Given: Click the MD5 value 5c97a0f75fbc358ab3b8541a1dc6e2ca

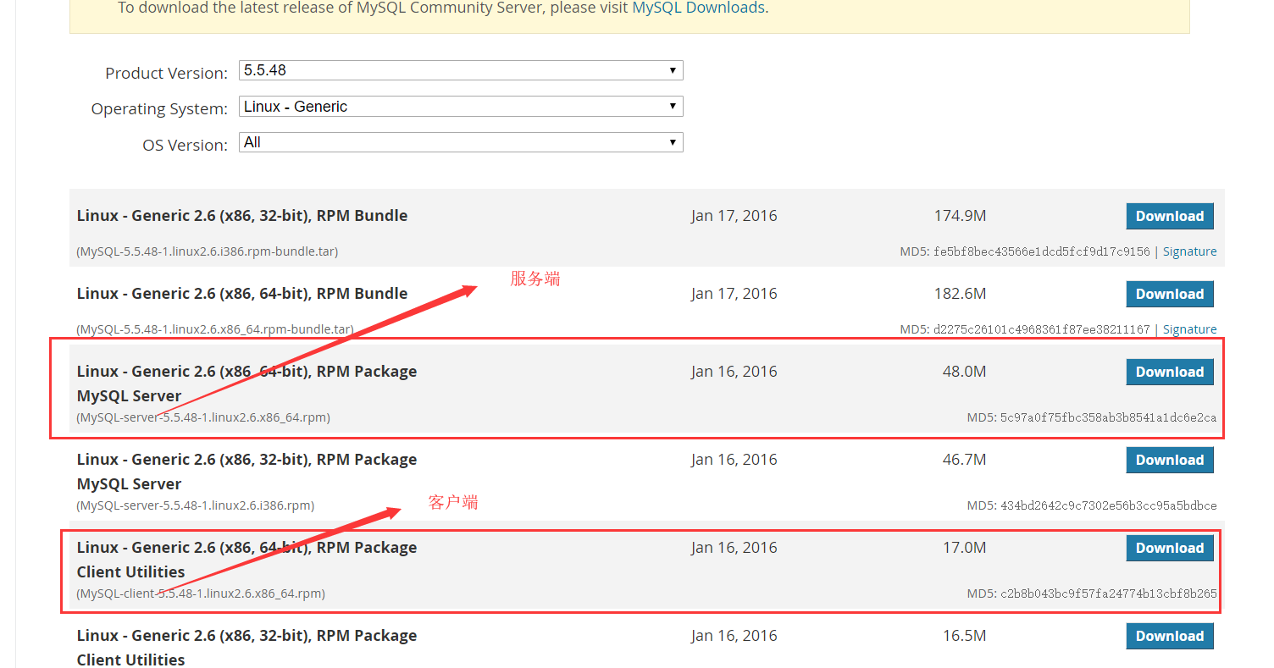Looking at the screenshot, I should 1109,417.
